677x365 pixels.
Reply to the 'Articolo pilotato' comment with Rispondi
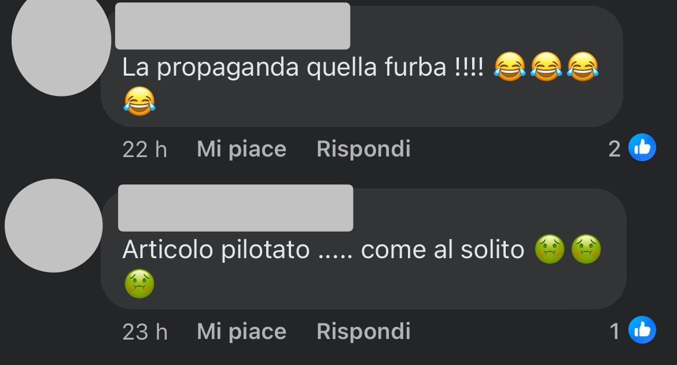click(363, 332)
